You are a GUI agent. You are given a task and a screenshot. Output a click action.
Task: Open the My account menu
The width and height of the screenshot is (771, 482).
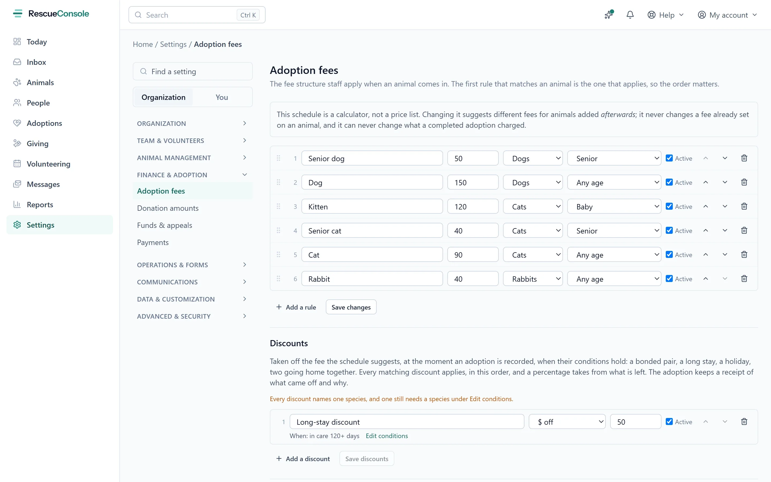pos(727,15)
